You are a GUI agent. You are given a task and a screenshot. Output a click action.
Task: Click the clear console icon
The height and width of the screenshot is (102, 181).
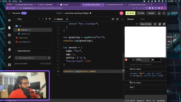click(x=133, y=60)
